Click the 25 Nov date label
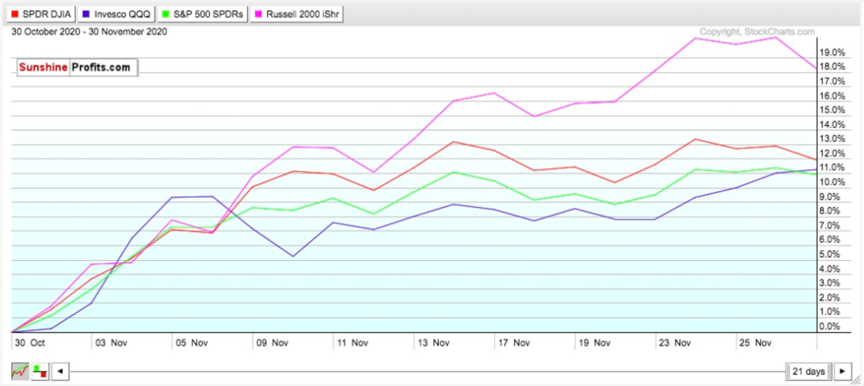Viewport: 864px width, 386px height. point(757,343)
